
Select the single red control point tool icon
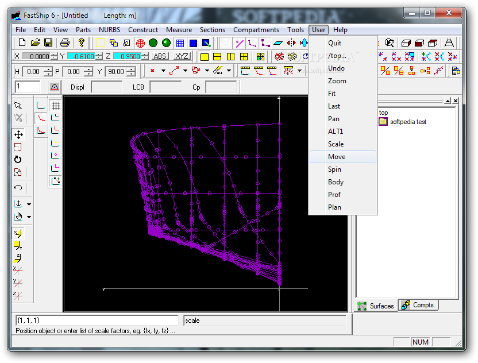pos(152,71)
